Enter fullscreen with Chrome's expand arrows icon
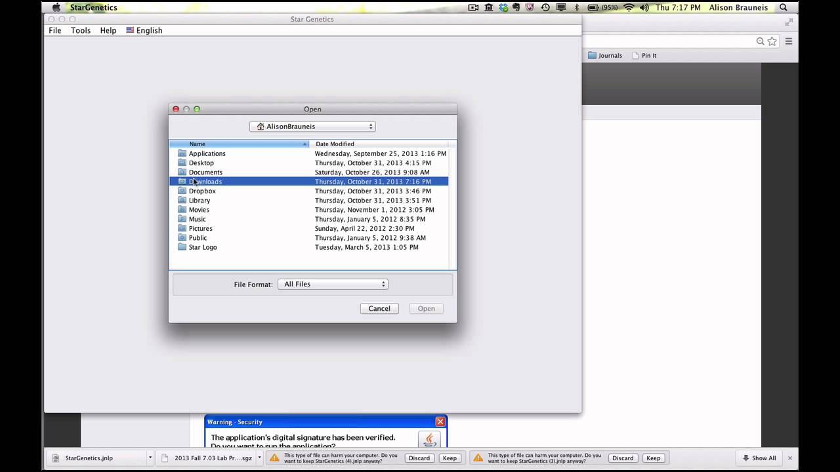Image resolution: width=840 pixels, height=472 pixels. click(x=789, y=22)
